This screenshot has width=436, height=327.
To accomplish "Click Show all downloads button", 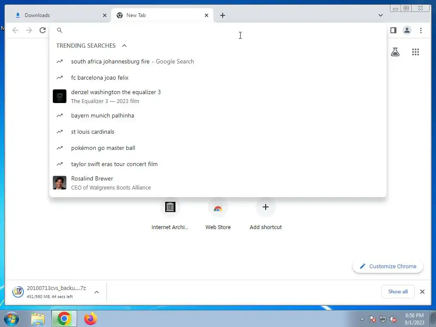I will pyautogui.click(x=398, y=291).
